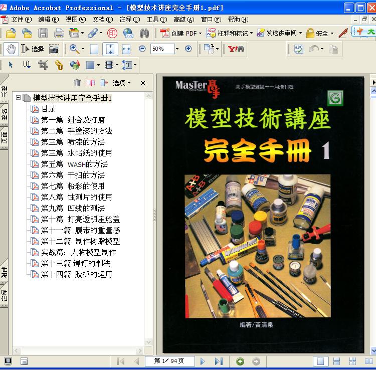Open the Organizer toolbar dropdown arrow
The height and width of the screenshot is (370, 376).
click(x=82, y=33)
